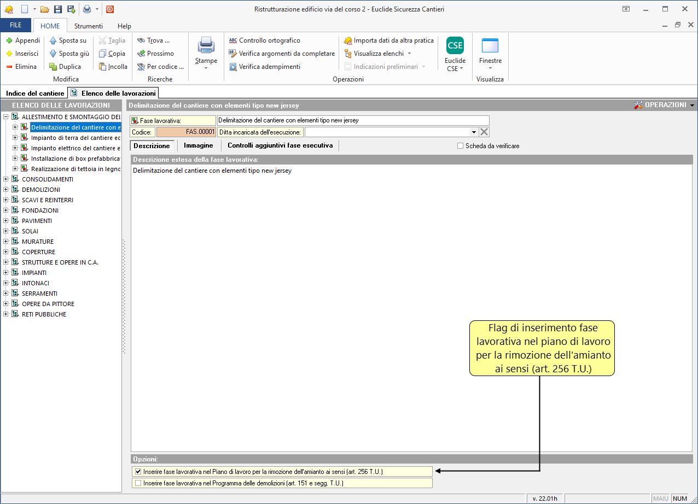The width and height of the screenshot is (698, 504).
Task: Click the Stampe printer icon
Action: [206, 45]
